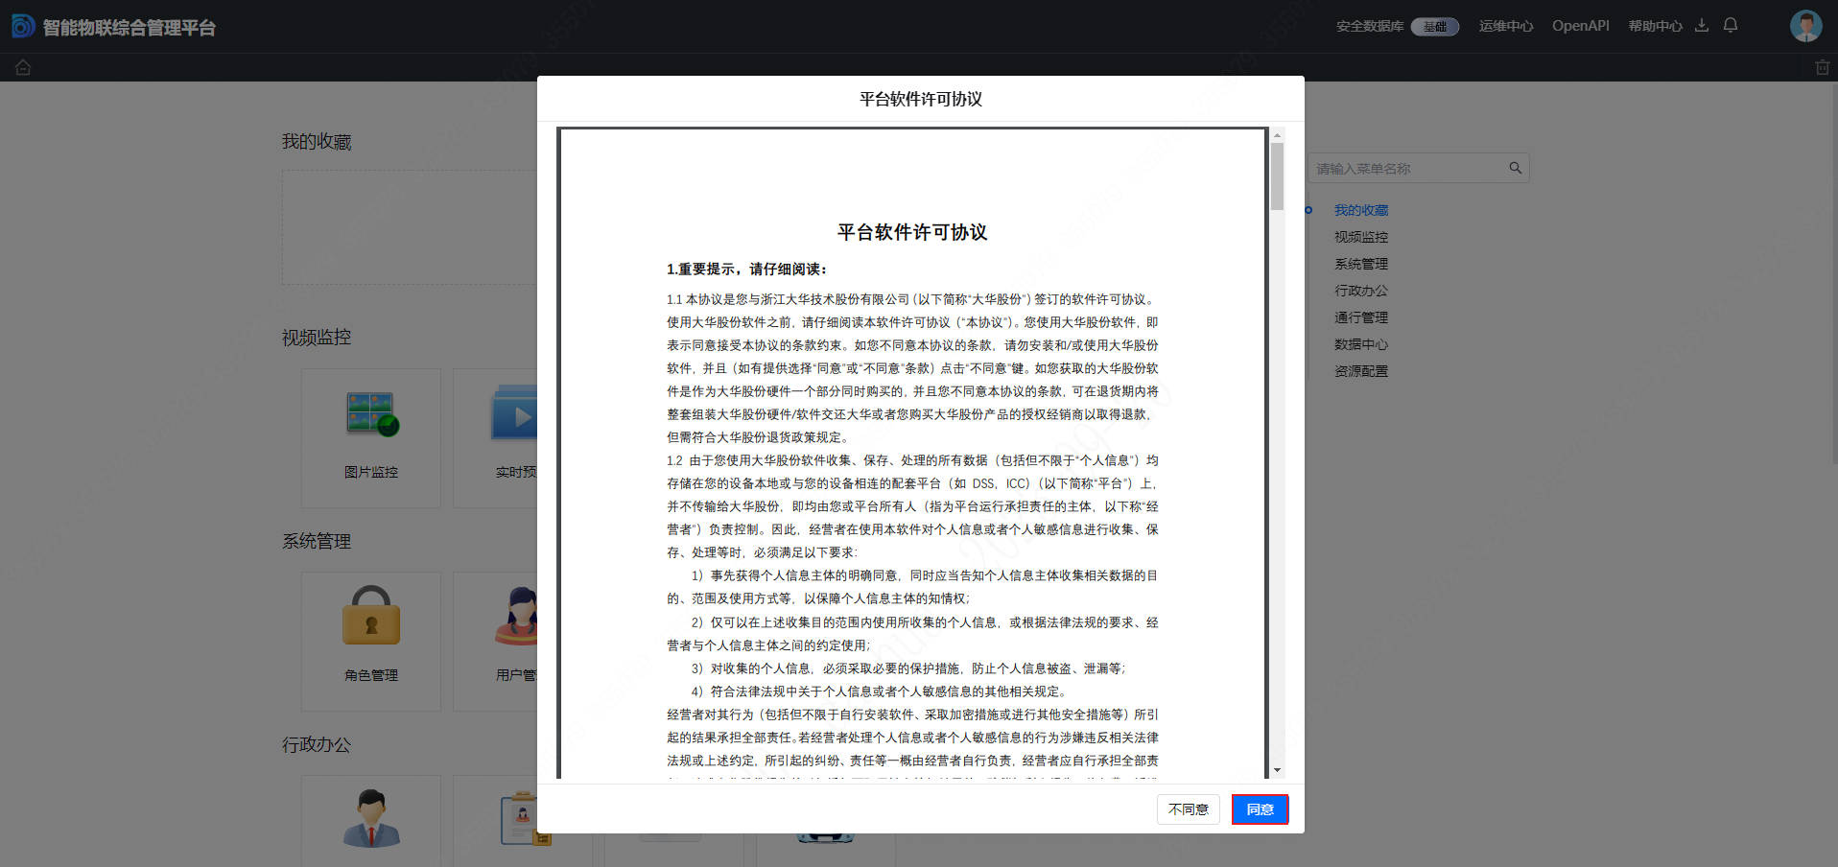Screen dimensions: 1838x867
Task: Click the home icon below logo
Action: (x=23, y=67)
